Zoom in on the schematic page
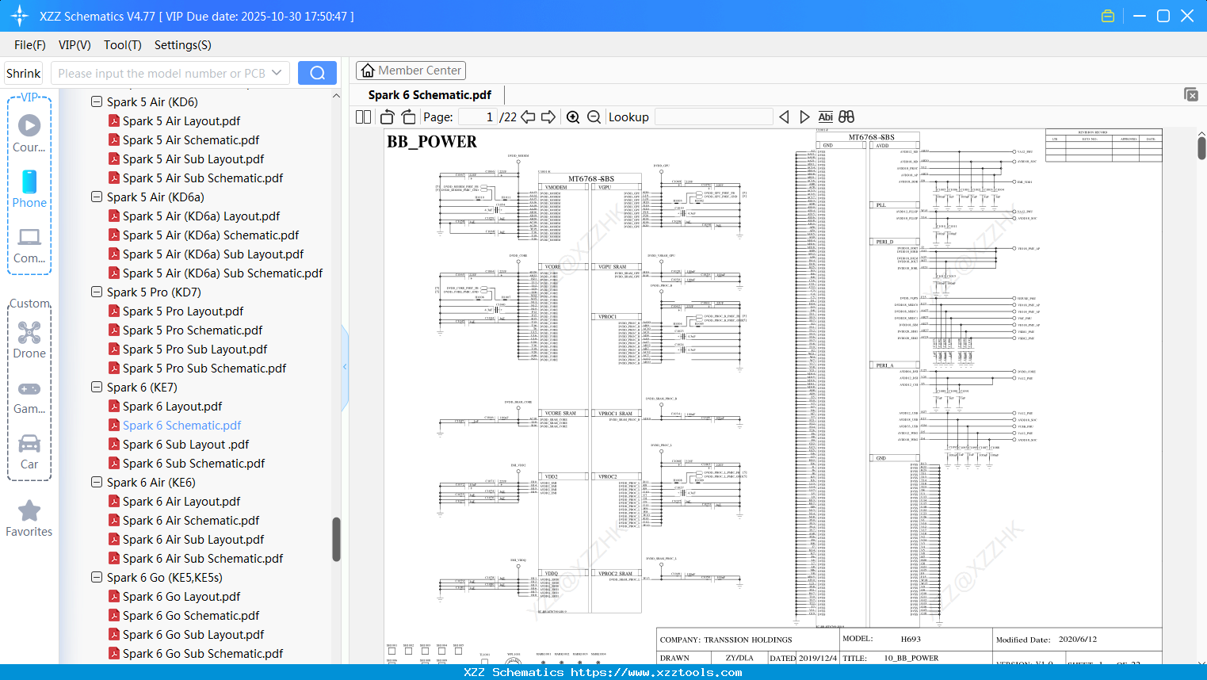The image size is (1207, 680). click(573, 117)
